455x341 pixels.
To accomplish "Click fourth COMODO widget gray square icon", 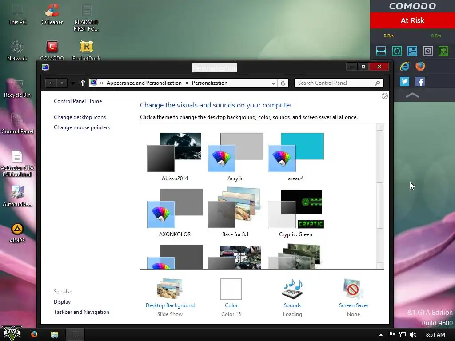I will coord(428,51).
